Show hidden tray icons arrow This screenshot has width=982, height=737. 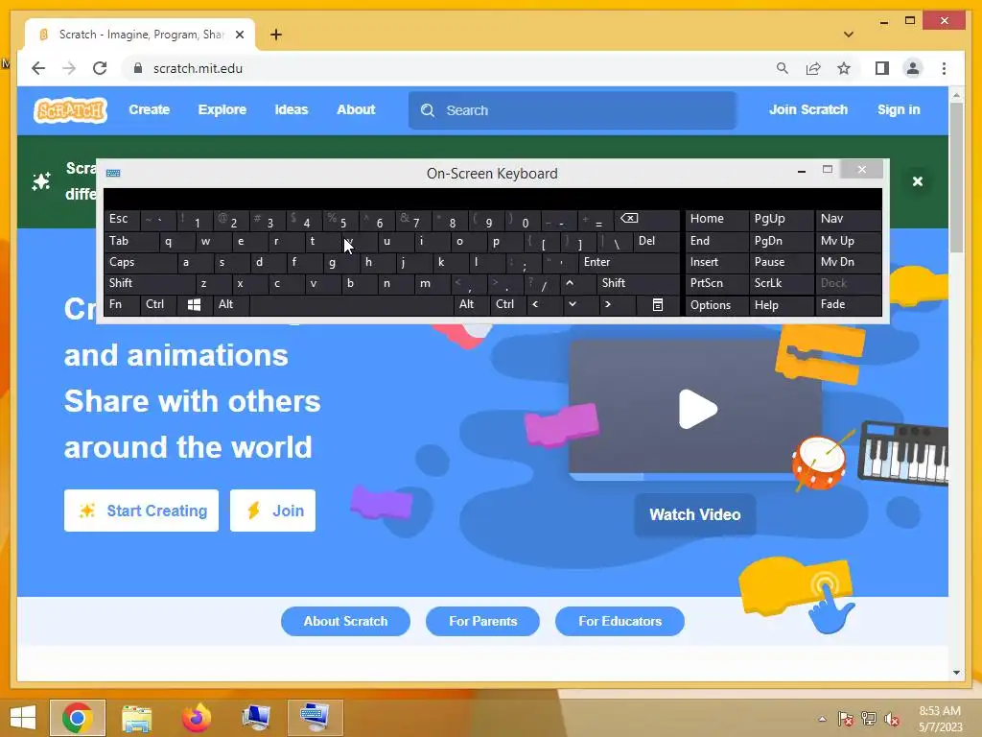[x=822, y=719]
